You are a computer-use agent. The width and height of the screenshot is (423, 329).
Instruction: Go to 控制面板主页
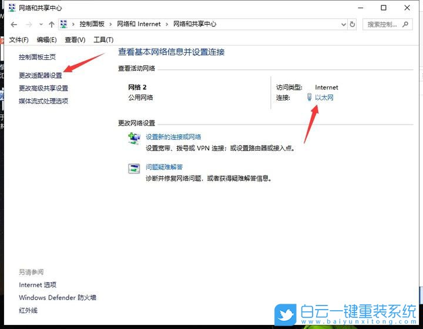tap(37, 57)
